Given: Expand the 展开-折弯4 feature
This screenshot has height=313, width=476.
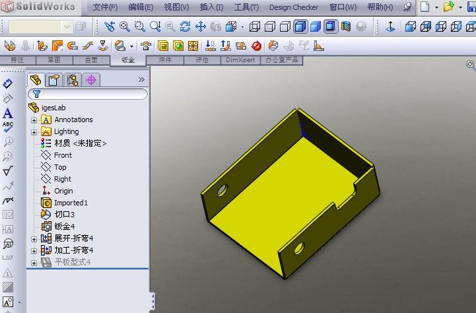Looking at the screenshot, I should coord(34,239).
